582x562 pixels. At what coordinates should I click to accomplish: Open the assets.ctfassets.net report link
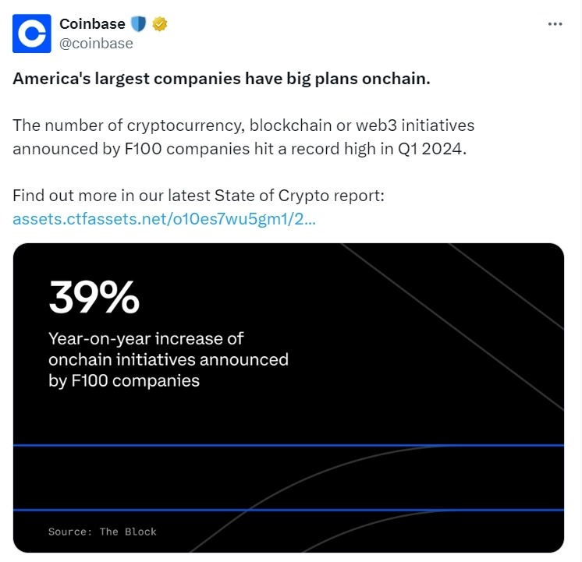click(x=164, y=219)
